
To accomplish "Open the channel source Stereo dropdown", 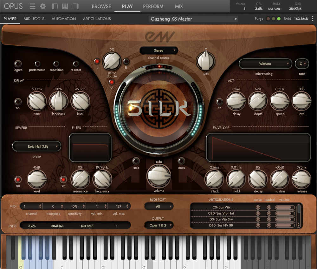I will click(158, 50).
